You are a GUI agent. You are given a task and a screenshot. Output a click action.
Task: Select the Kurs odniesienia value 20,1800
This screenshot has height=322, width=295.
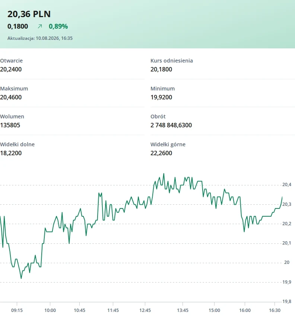pyautogui.click(x=161, y=69)
